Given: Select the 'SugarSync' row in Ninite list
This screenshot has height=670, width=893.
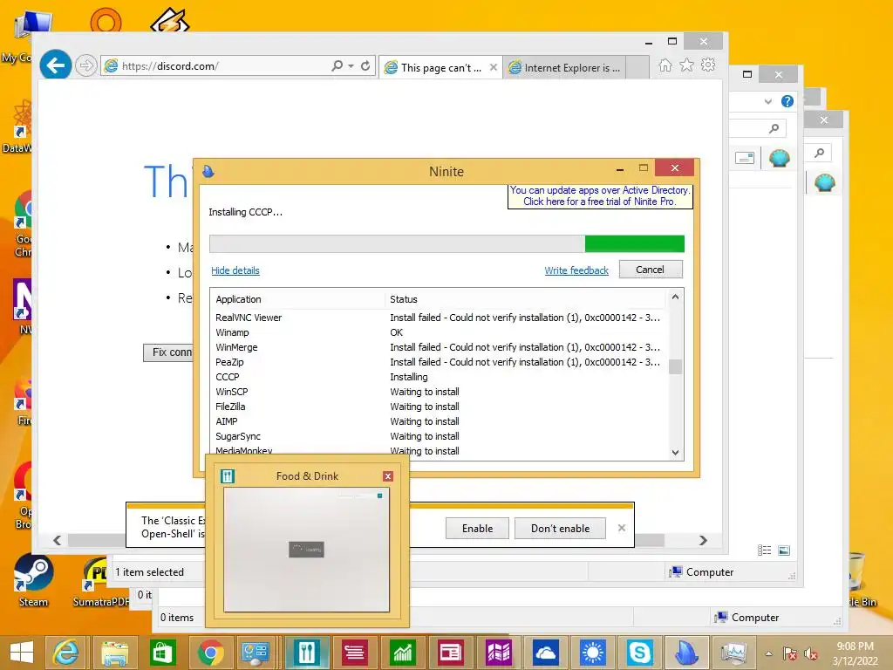Looking at the screenshot, I should (439, 436).
